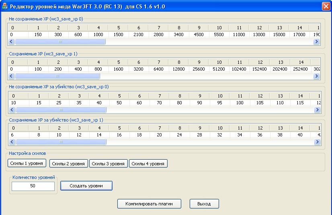This screenshot has height=215, width=332.
Task: Select cell with value 105 in non-saved kill XP
Action: [260, 103]
